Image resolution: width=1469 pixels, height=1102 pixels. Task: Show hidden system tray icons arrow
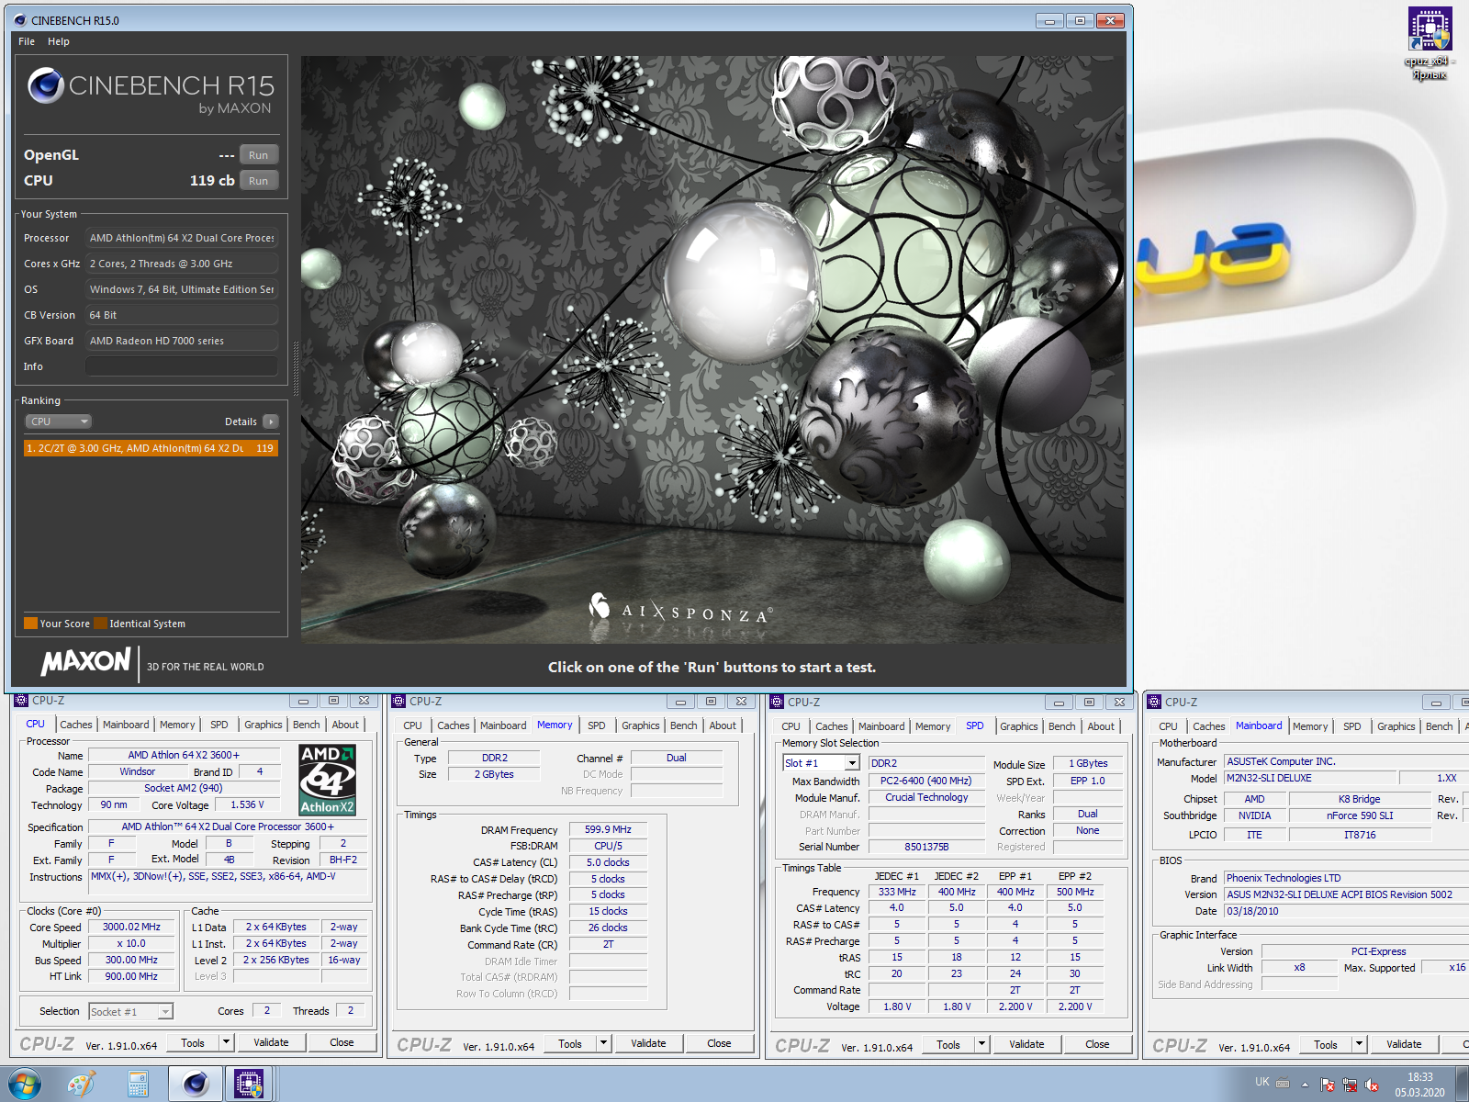click(1305, 1084)
